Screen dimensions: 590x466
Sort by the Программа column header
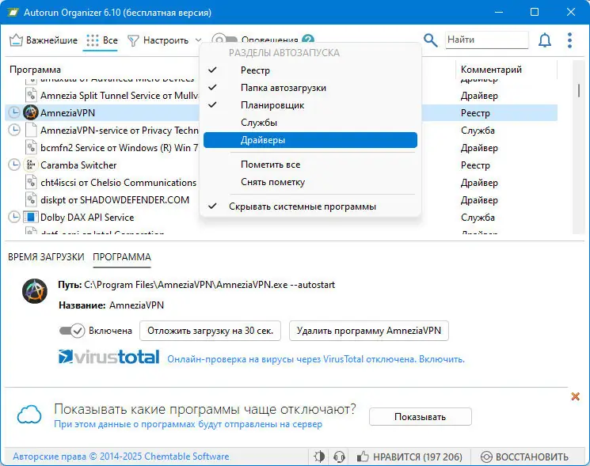pyautogui.click(x=35, y=70)
